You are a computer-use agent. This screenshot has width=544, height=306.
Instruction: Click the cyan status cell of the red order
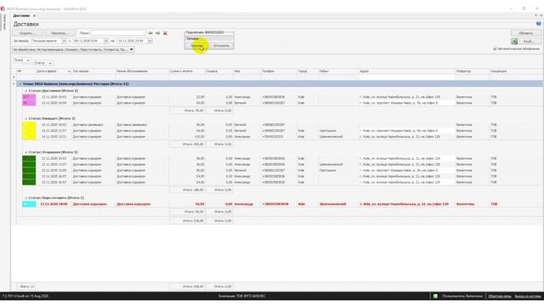[29, 204]
